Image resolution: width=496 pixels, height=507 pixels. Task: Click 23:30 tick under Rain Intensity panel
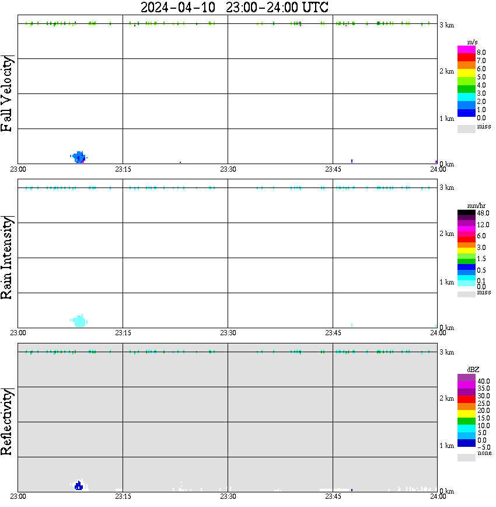(228, 333)
